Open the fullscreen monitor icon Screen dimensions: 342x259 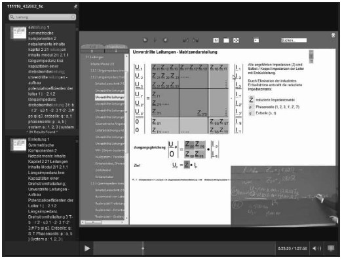click(331, 249)
